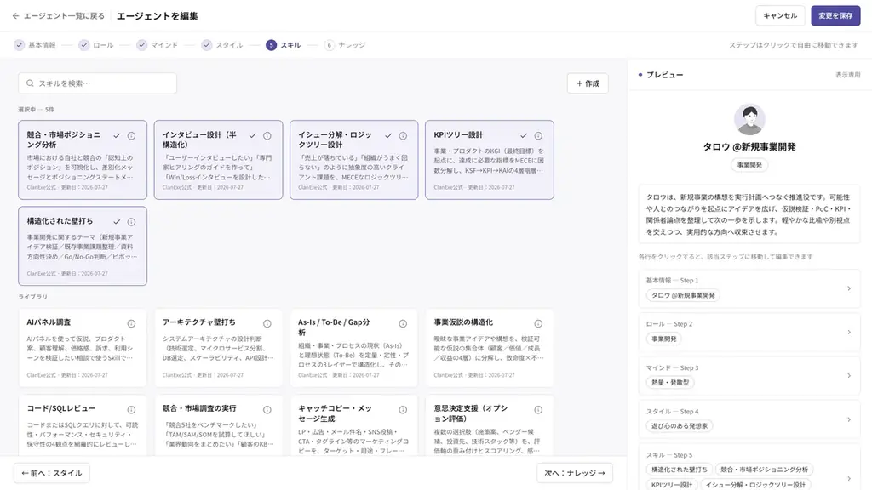
Task: Go to ナレッジ step 6 tab
Action: 345,45
